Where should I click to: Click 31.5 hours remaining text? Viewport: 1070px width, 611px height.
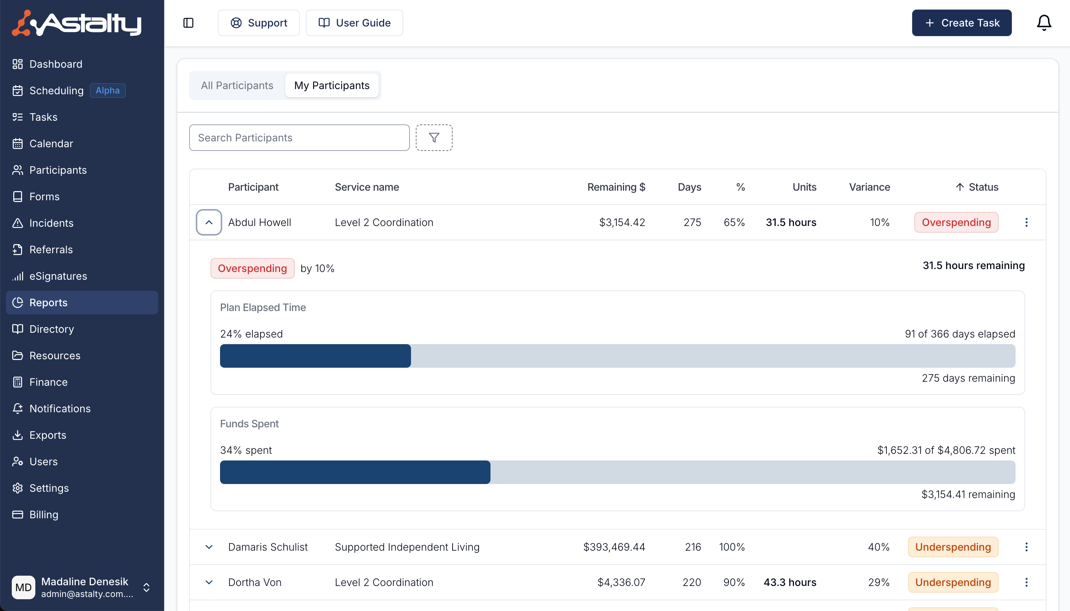(x=973, y=266)
